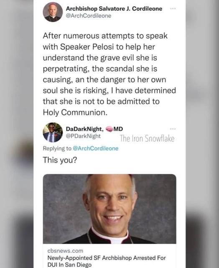Screen dimensions: 219x268
Task: Click the DaDarkNight display name
Action: coord(84,129)
